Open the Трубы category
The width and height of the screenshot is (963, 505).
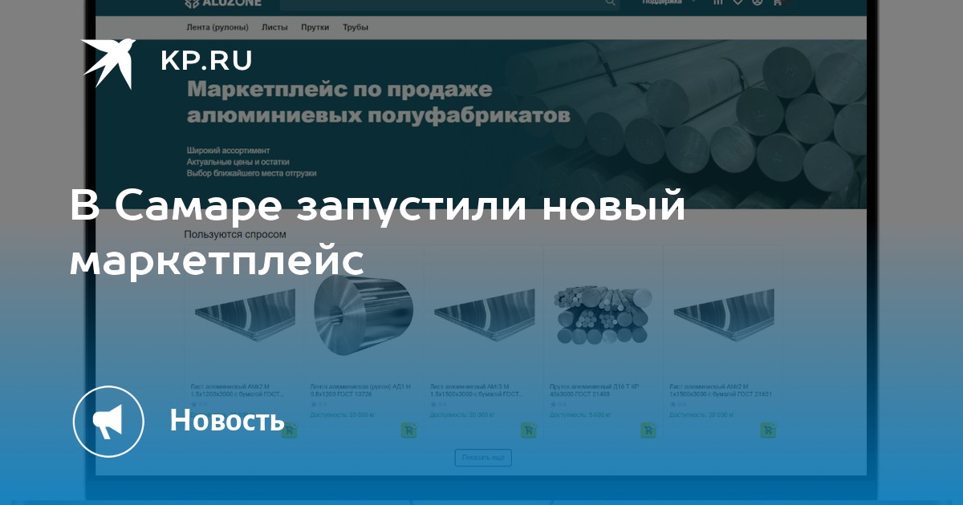356,27
